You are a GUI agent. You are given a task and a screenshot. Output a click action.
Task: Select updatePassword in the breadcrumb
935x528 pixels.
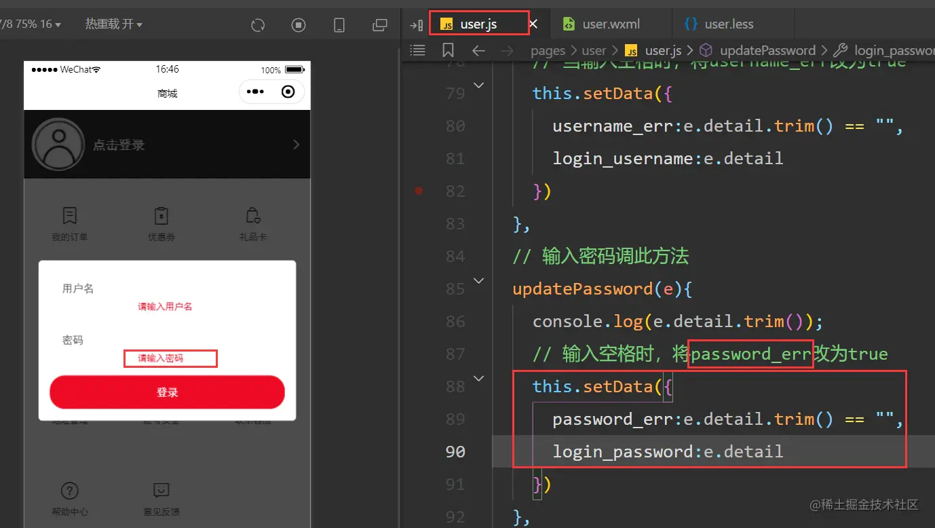[757, 51]
